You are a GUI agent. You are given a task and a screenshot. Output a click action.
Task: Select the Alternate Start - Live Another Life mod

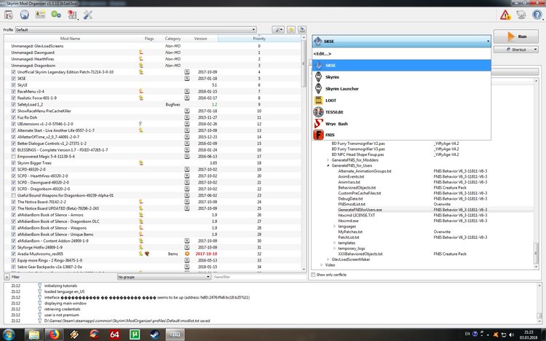(56, 130)
